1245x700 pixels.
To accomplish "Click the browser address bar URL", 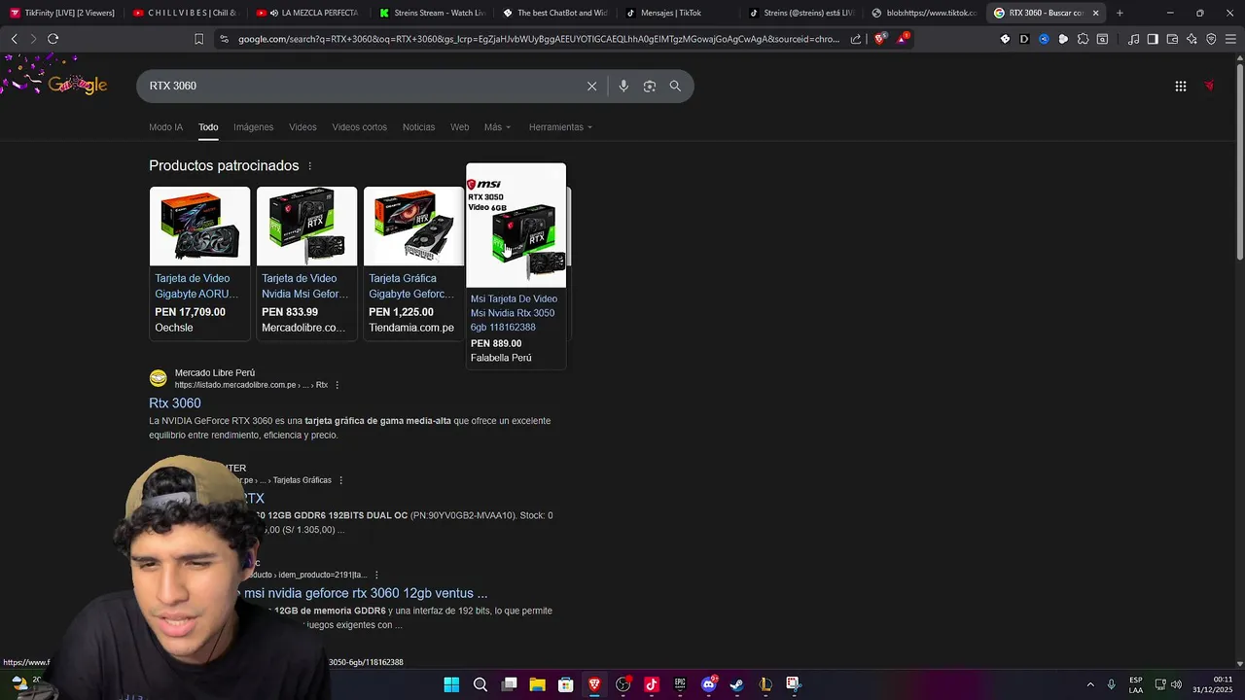I will coord(538,39).
